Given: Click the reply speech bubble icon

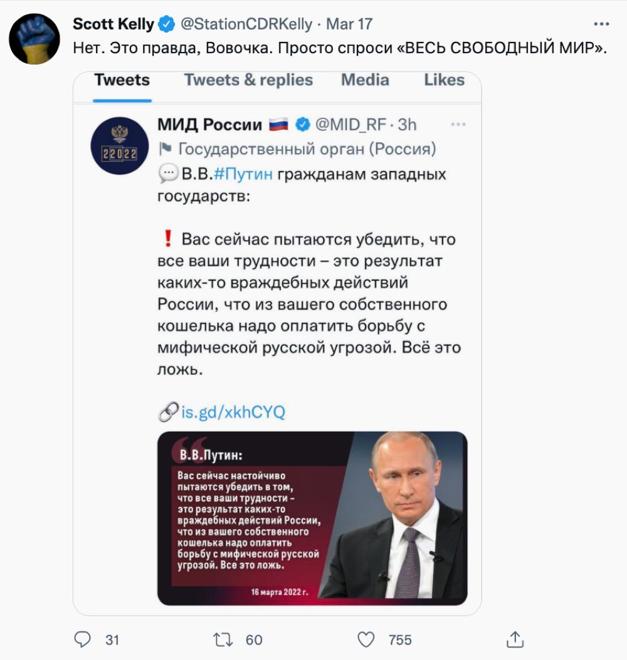Looking at the screenshot, I should click(83, 639).
